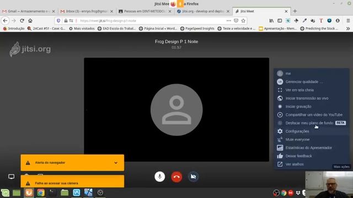Select Ver em tela cheia
The image size is (353, 198).
[312, 90]
